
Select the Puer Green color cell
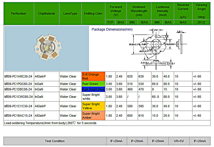[93, 84]
